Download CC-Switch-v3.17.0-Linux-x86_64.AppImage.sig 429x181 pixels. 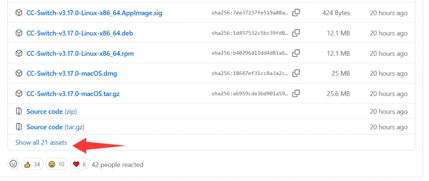pyautogui.click(x=94, y=13)
